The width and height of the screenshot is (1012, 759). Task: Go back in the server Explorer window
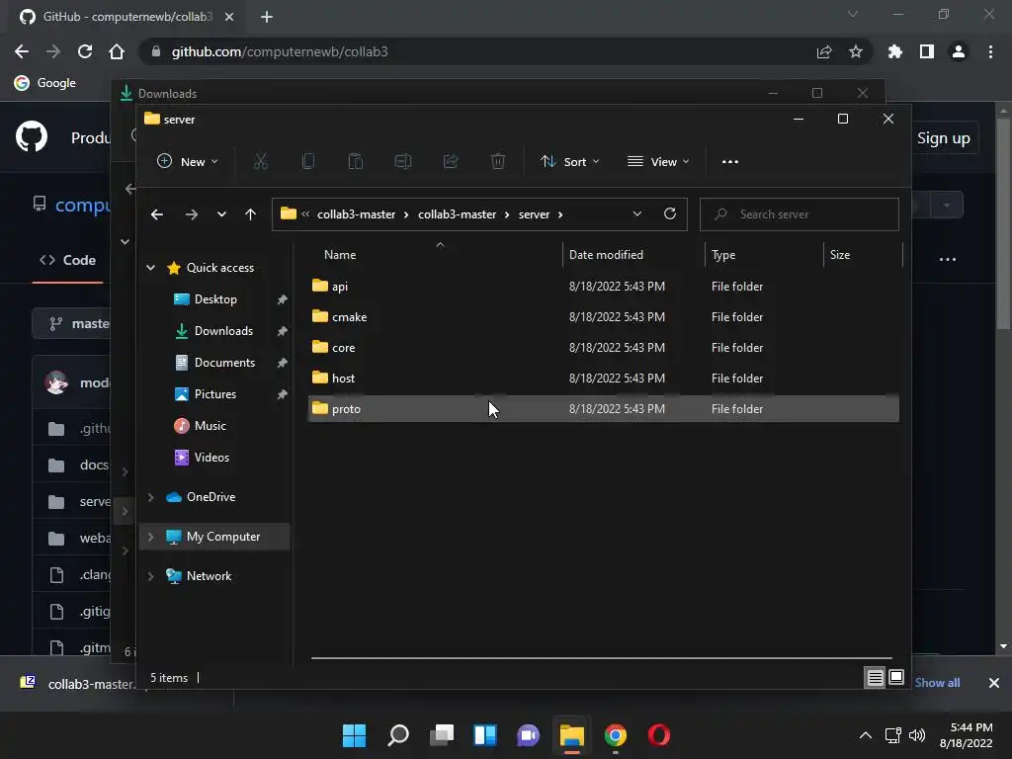(x=157, y=214)
